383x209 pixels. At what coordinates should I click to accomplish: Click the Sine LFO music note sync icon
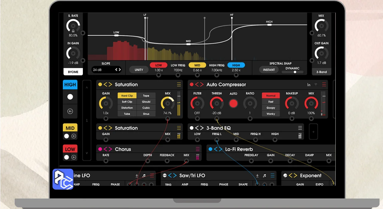coord(144,176)
